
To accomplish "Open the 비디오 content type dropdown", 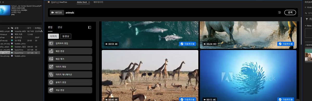I will (57, 12).
